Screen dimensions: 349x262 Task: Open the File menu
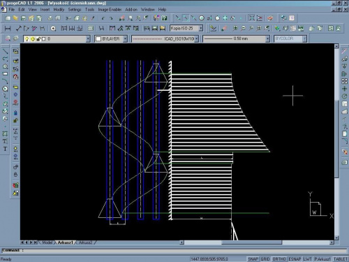point(12,10)
